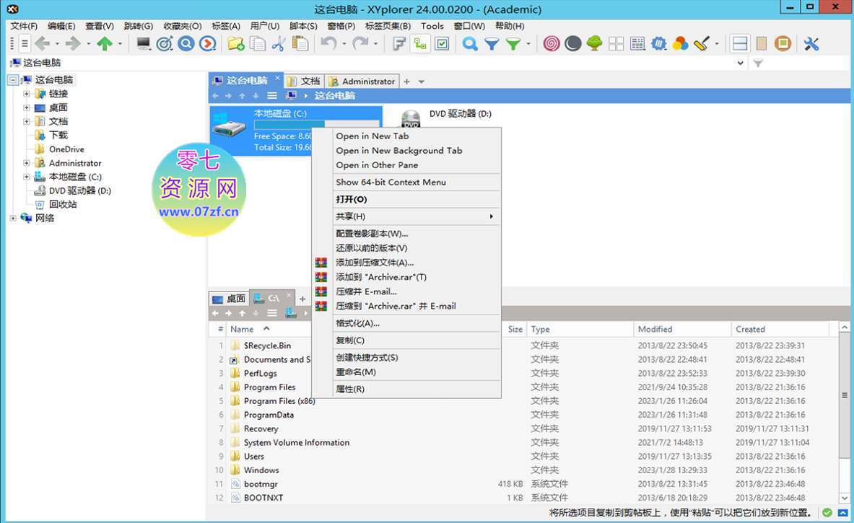Toggle the dual pane layout button
The image size is (854, 523).
pos(739,44)
